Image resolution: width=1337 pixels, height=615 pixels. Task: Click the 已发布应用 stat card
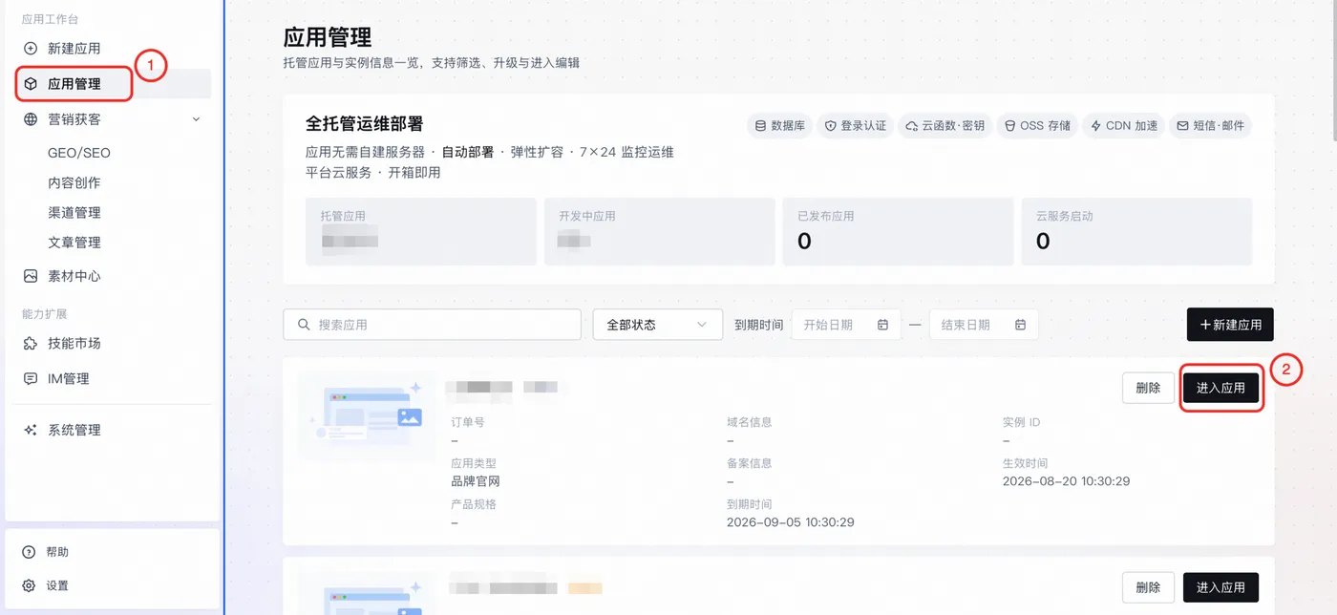898,231
